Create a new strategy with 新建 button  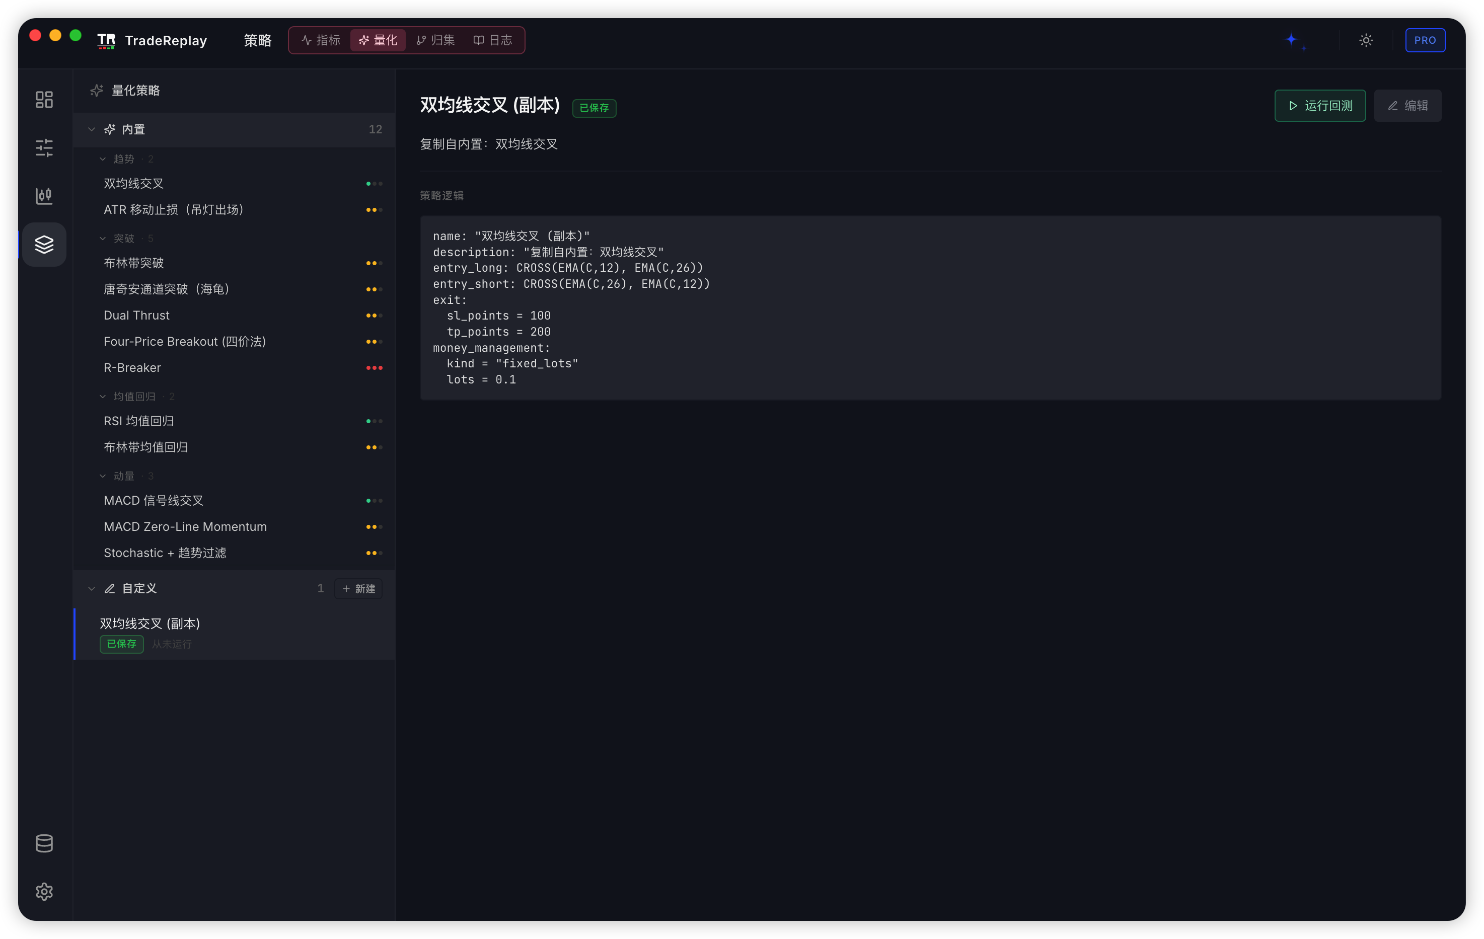[358, 588]
